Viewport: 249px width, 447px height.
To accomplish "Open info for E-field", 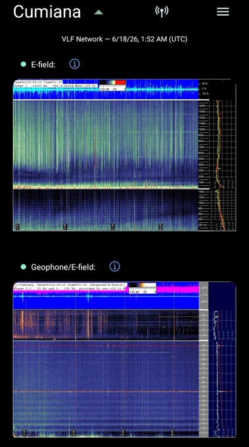I will click(75, 64).
